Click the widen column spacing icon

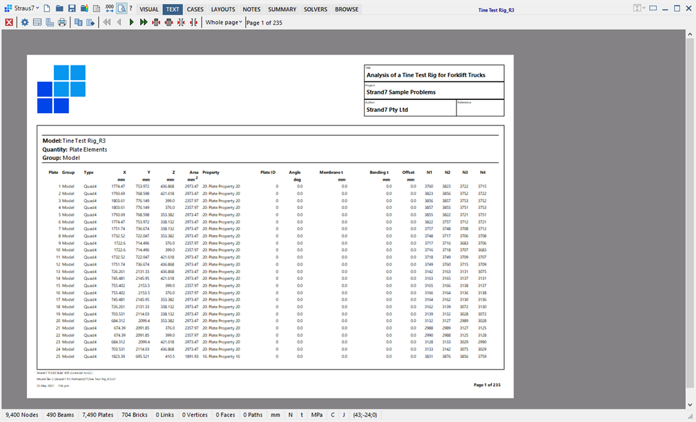click(x=193, y=22)
